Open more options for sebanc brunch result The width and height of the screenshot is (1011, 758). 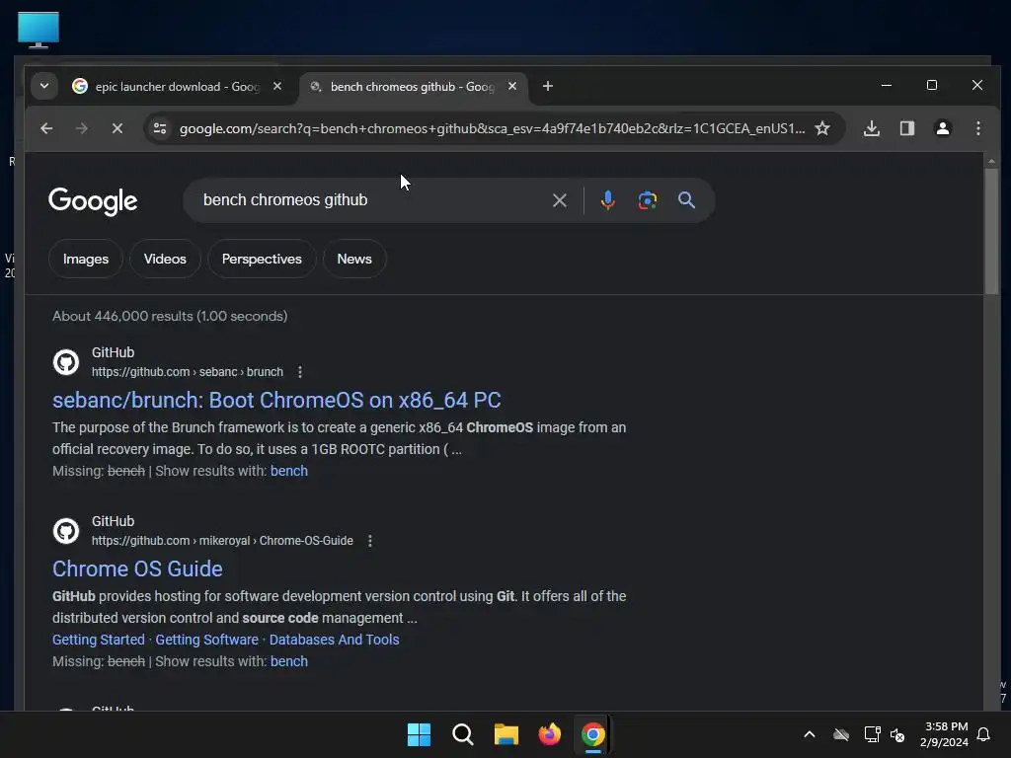pyautogui.click(x=300, y=372)
